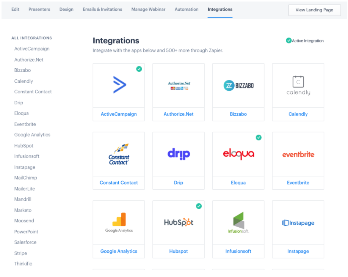Open the ActiveCampaign card link
Screen dimensions: 348x277
(119, 114)
